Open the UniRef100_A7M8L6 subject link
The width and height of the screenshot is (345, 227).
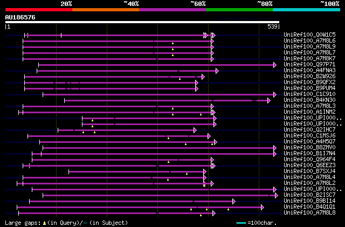pos(309,41)
